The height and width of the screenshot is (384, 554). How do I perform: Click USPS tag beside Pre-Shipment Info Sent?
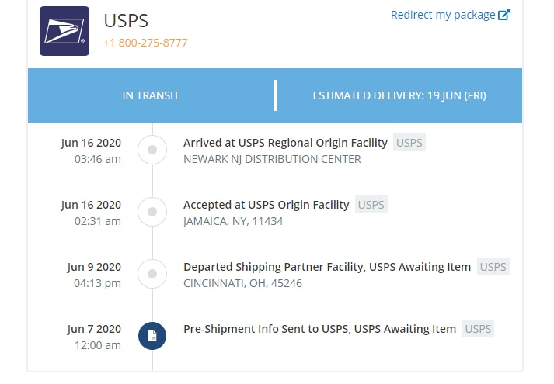coord(478,329)
